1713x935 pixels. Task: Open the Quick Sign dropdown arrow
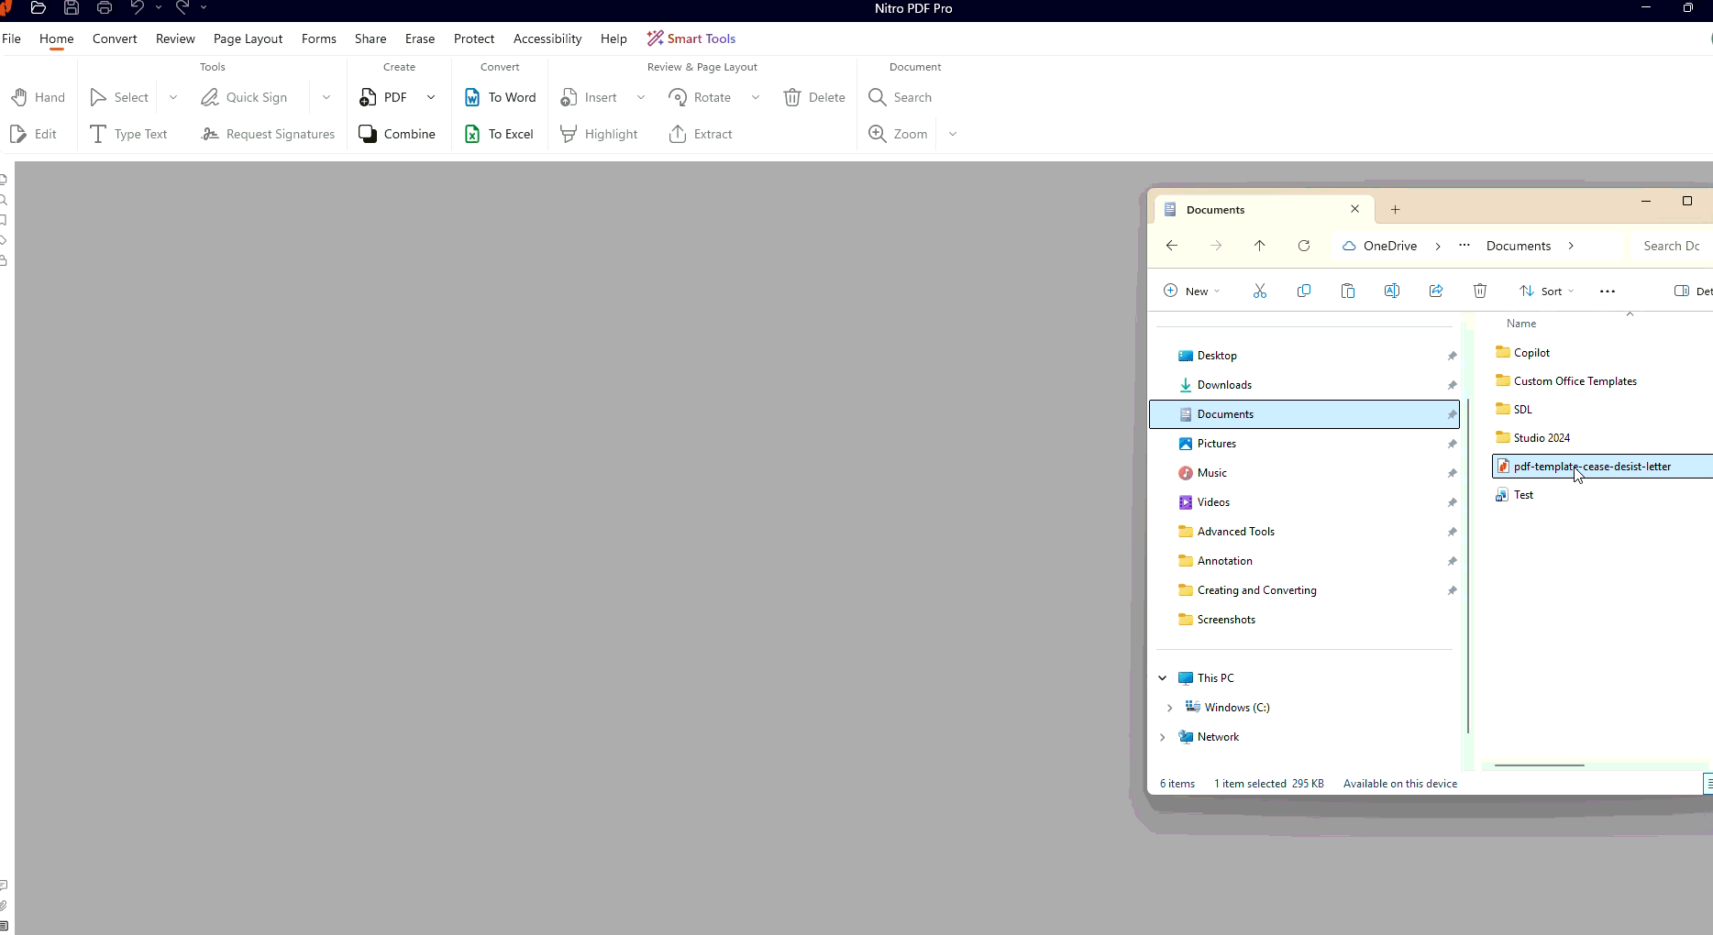point(326,97)
